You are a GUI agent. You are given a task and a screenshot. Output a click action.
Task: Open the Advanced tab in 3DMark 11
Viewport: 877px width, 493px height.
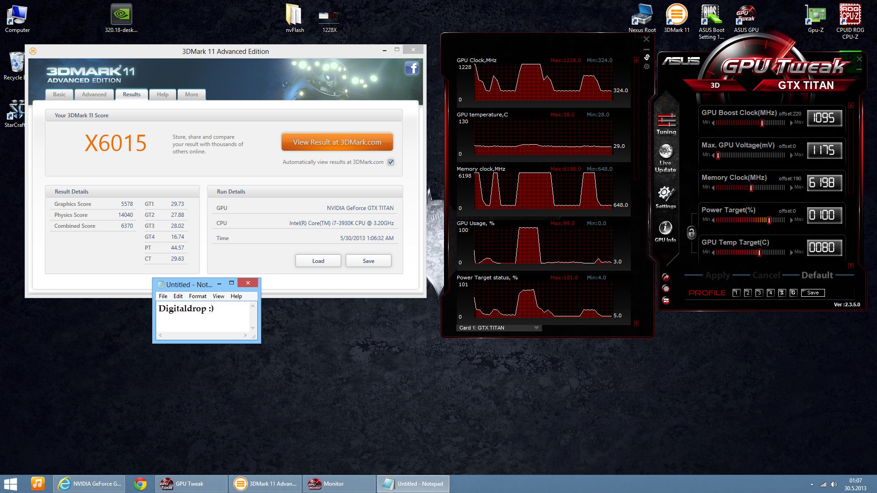point(94,94)
